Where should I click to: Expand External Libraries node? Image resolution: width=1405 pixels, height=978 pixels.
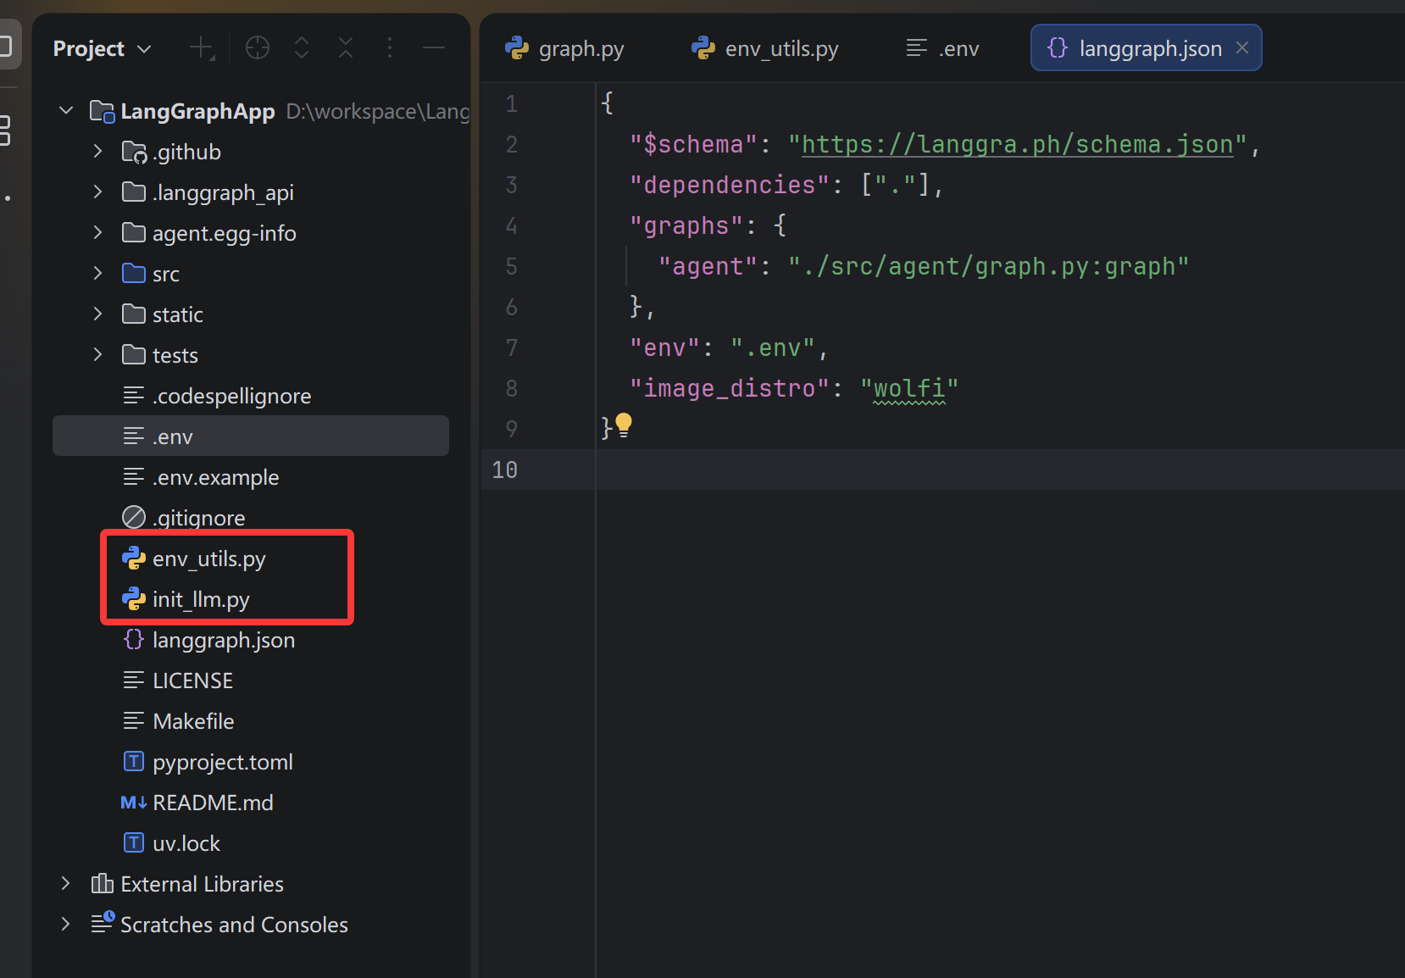point(66,884)
